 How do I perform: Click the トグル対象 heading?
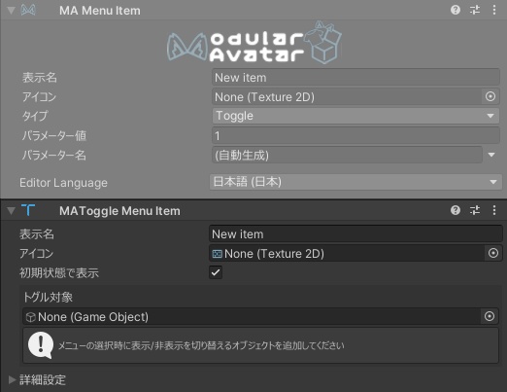[x=48, y=297]
